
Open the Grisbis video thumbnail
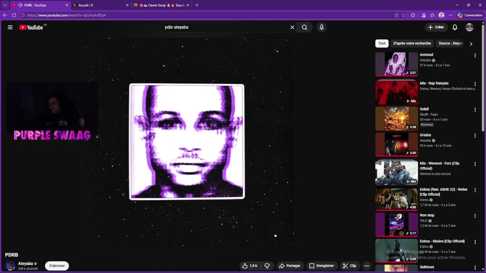click(396, 144)
